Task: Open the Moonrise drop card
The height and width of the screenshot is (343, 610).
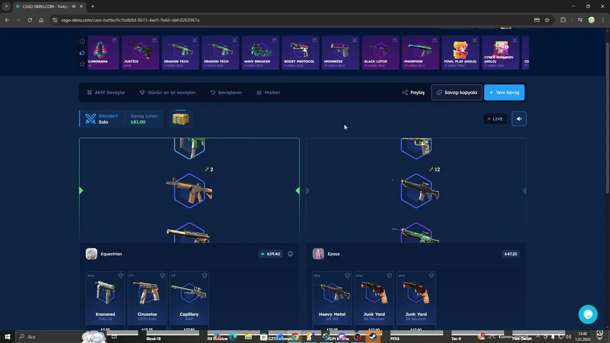Action: [340, 52]
